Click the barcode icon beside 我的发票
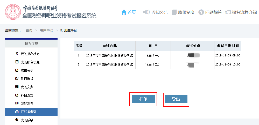 coord(17,104)
